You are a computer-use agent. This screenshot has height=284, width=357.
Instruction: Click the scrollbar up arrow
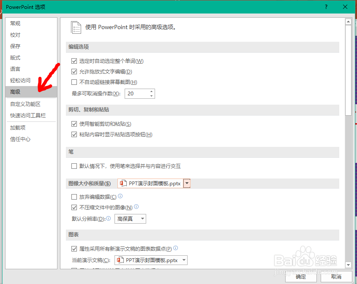[348, 22]
